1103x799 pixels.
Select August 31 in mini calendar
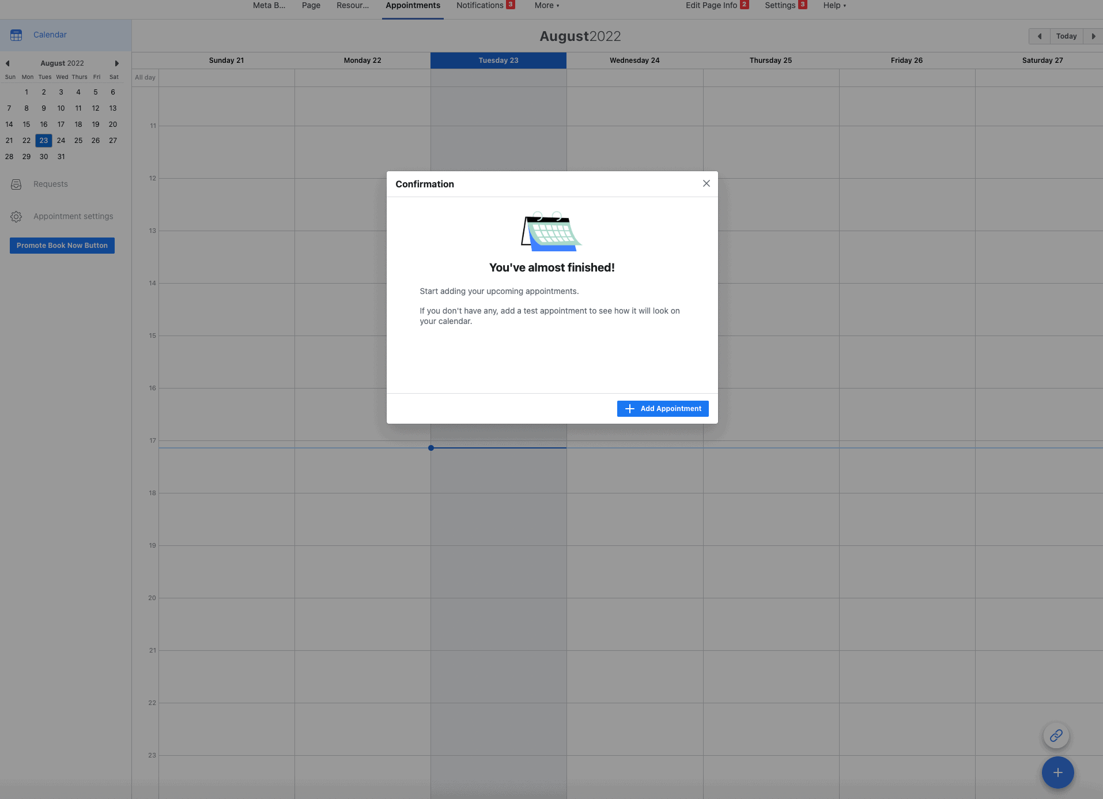(x=61, y=157)
